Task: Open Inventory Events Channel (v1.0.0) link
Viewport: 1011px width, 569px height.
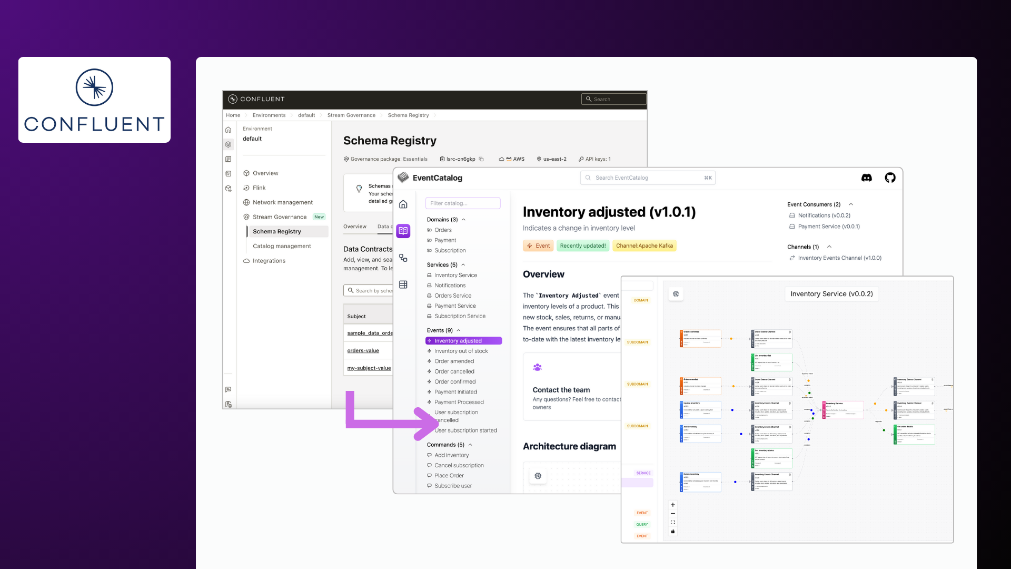Action: pos(839,258)
